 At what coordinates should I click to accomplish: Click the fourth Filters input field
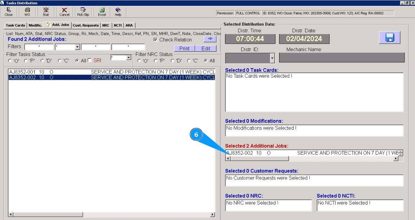[x=128, y=47]
